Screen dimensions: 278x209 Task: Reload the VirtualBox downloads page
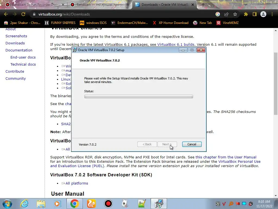tap(23, 14)
